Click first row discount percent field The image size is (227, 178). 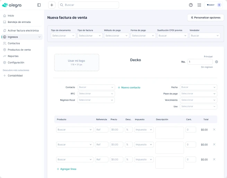[x=129, y=129]
